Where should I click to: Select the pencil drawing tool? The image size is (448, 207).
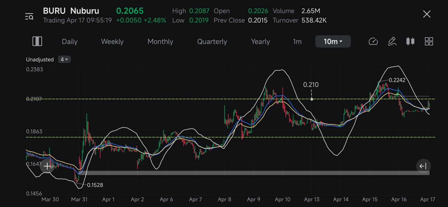(392, 41)
